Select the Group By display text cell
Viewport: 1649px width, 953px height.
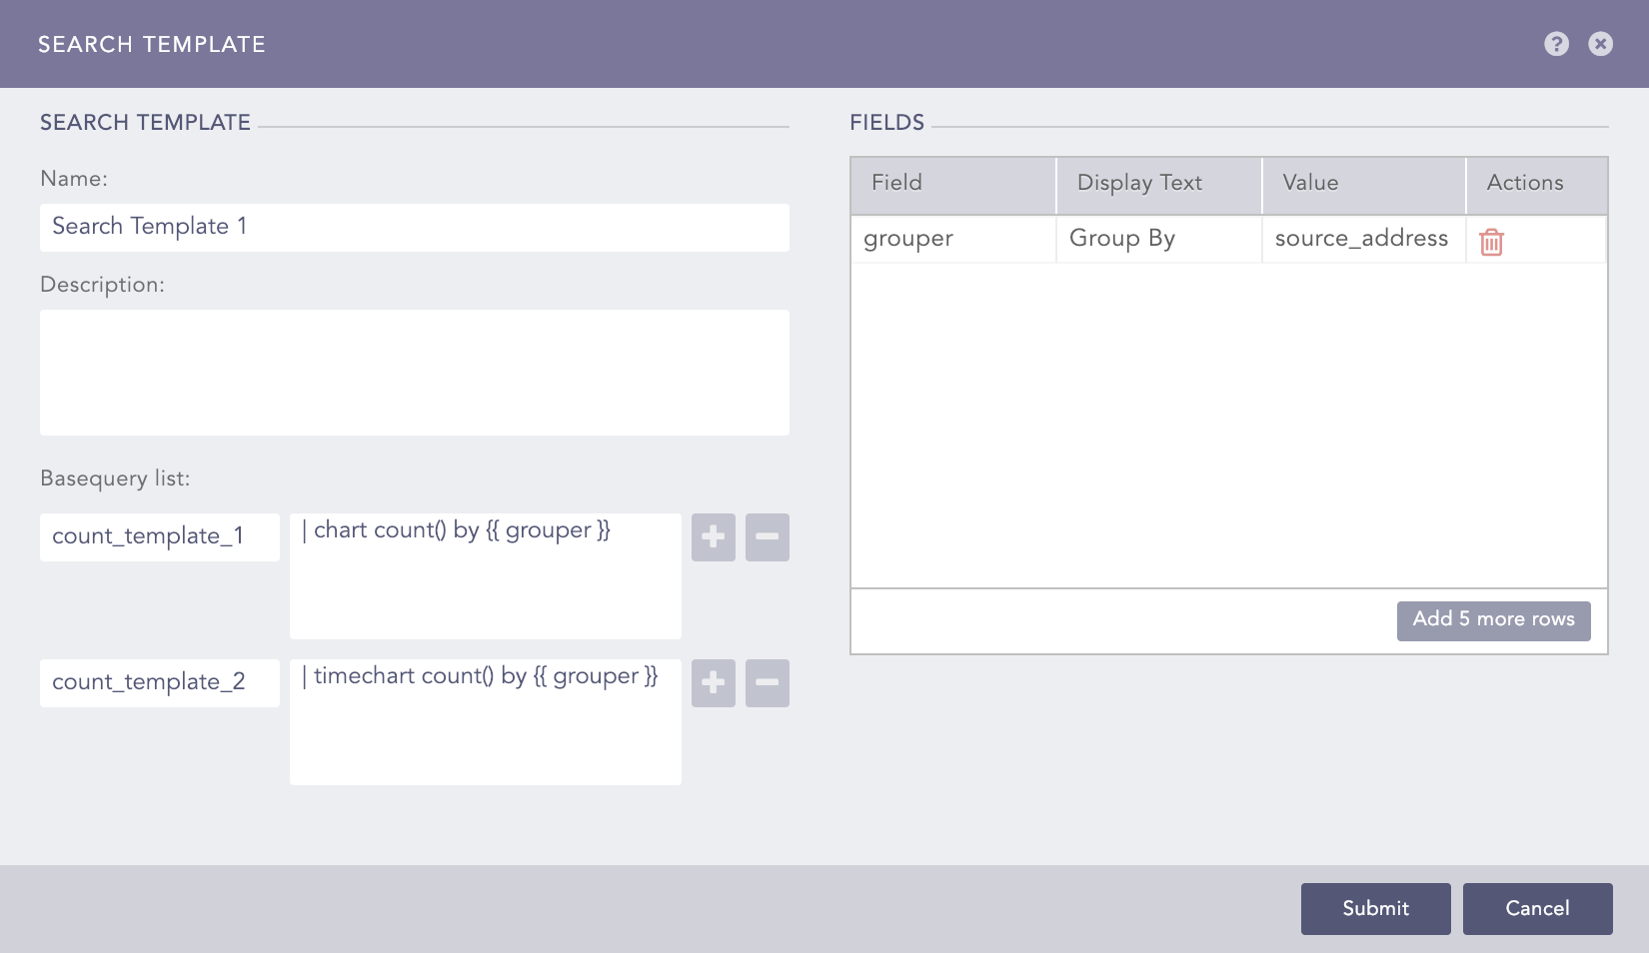tap(1158, 240)
